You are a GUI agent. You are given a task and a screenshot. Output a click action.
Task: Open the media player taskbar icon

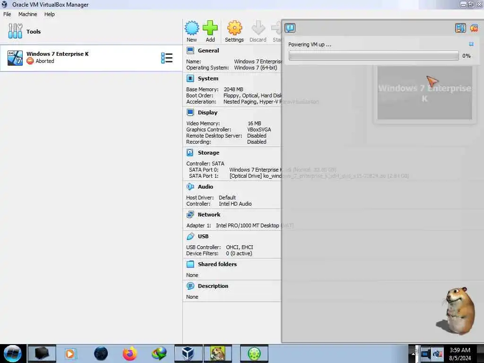coord(70,354)
